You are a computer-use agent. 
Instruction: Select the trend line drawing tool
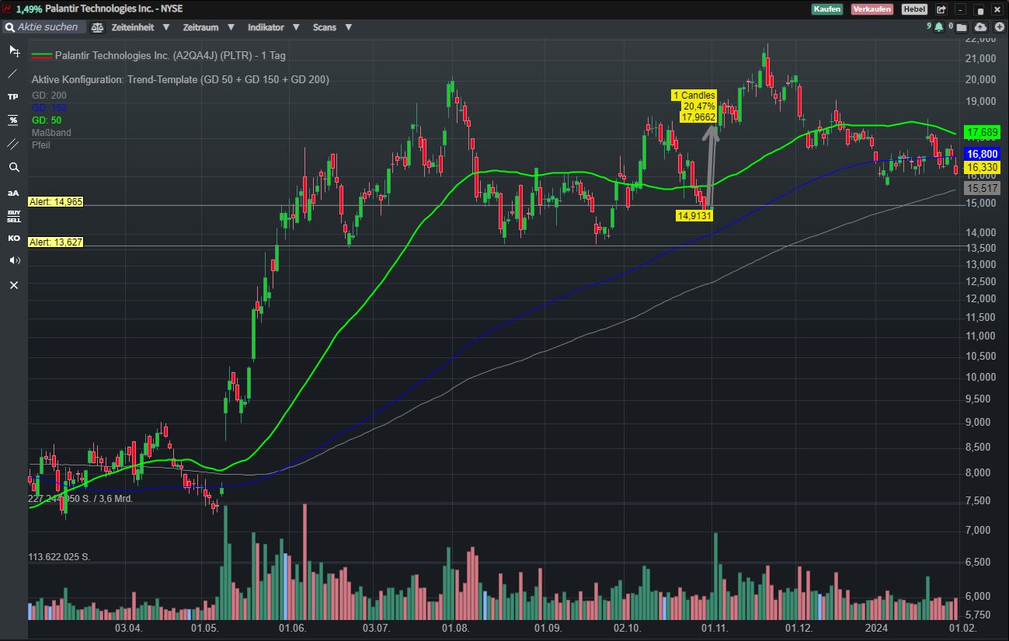(13, 74)
